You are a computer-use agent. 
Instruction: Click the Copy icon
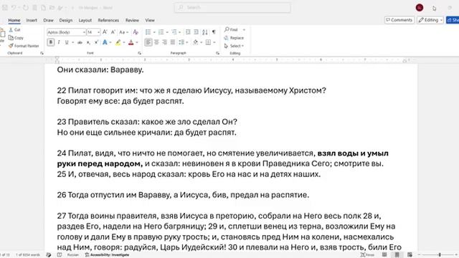pyautogui.click(x=16, y=38)
